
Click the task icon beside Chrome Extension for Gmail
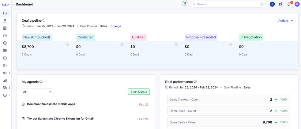pyautogui.click(x=23, y=119)
